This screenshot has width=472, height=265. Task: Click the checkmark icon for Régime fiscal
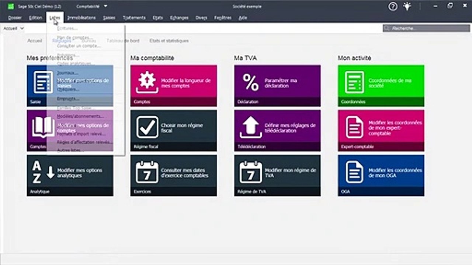coord(147,127)
